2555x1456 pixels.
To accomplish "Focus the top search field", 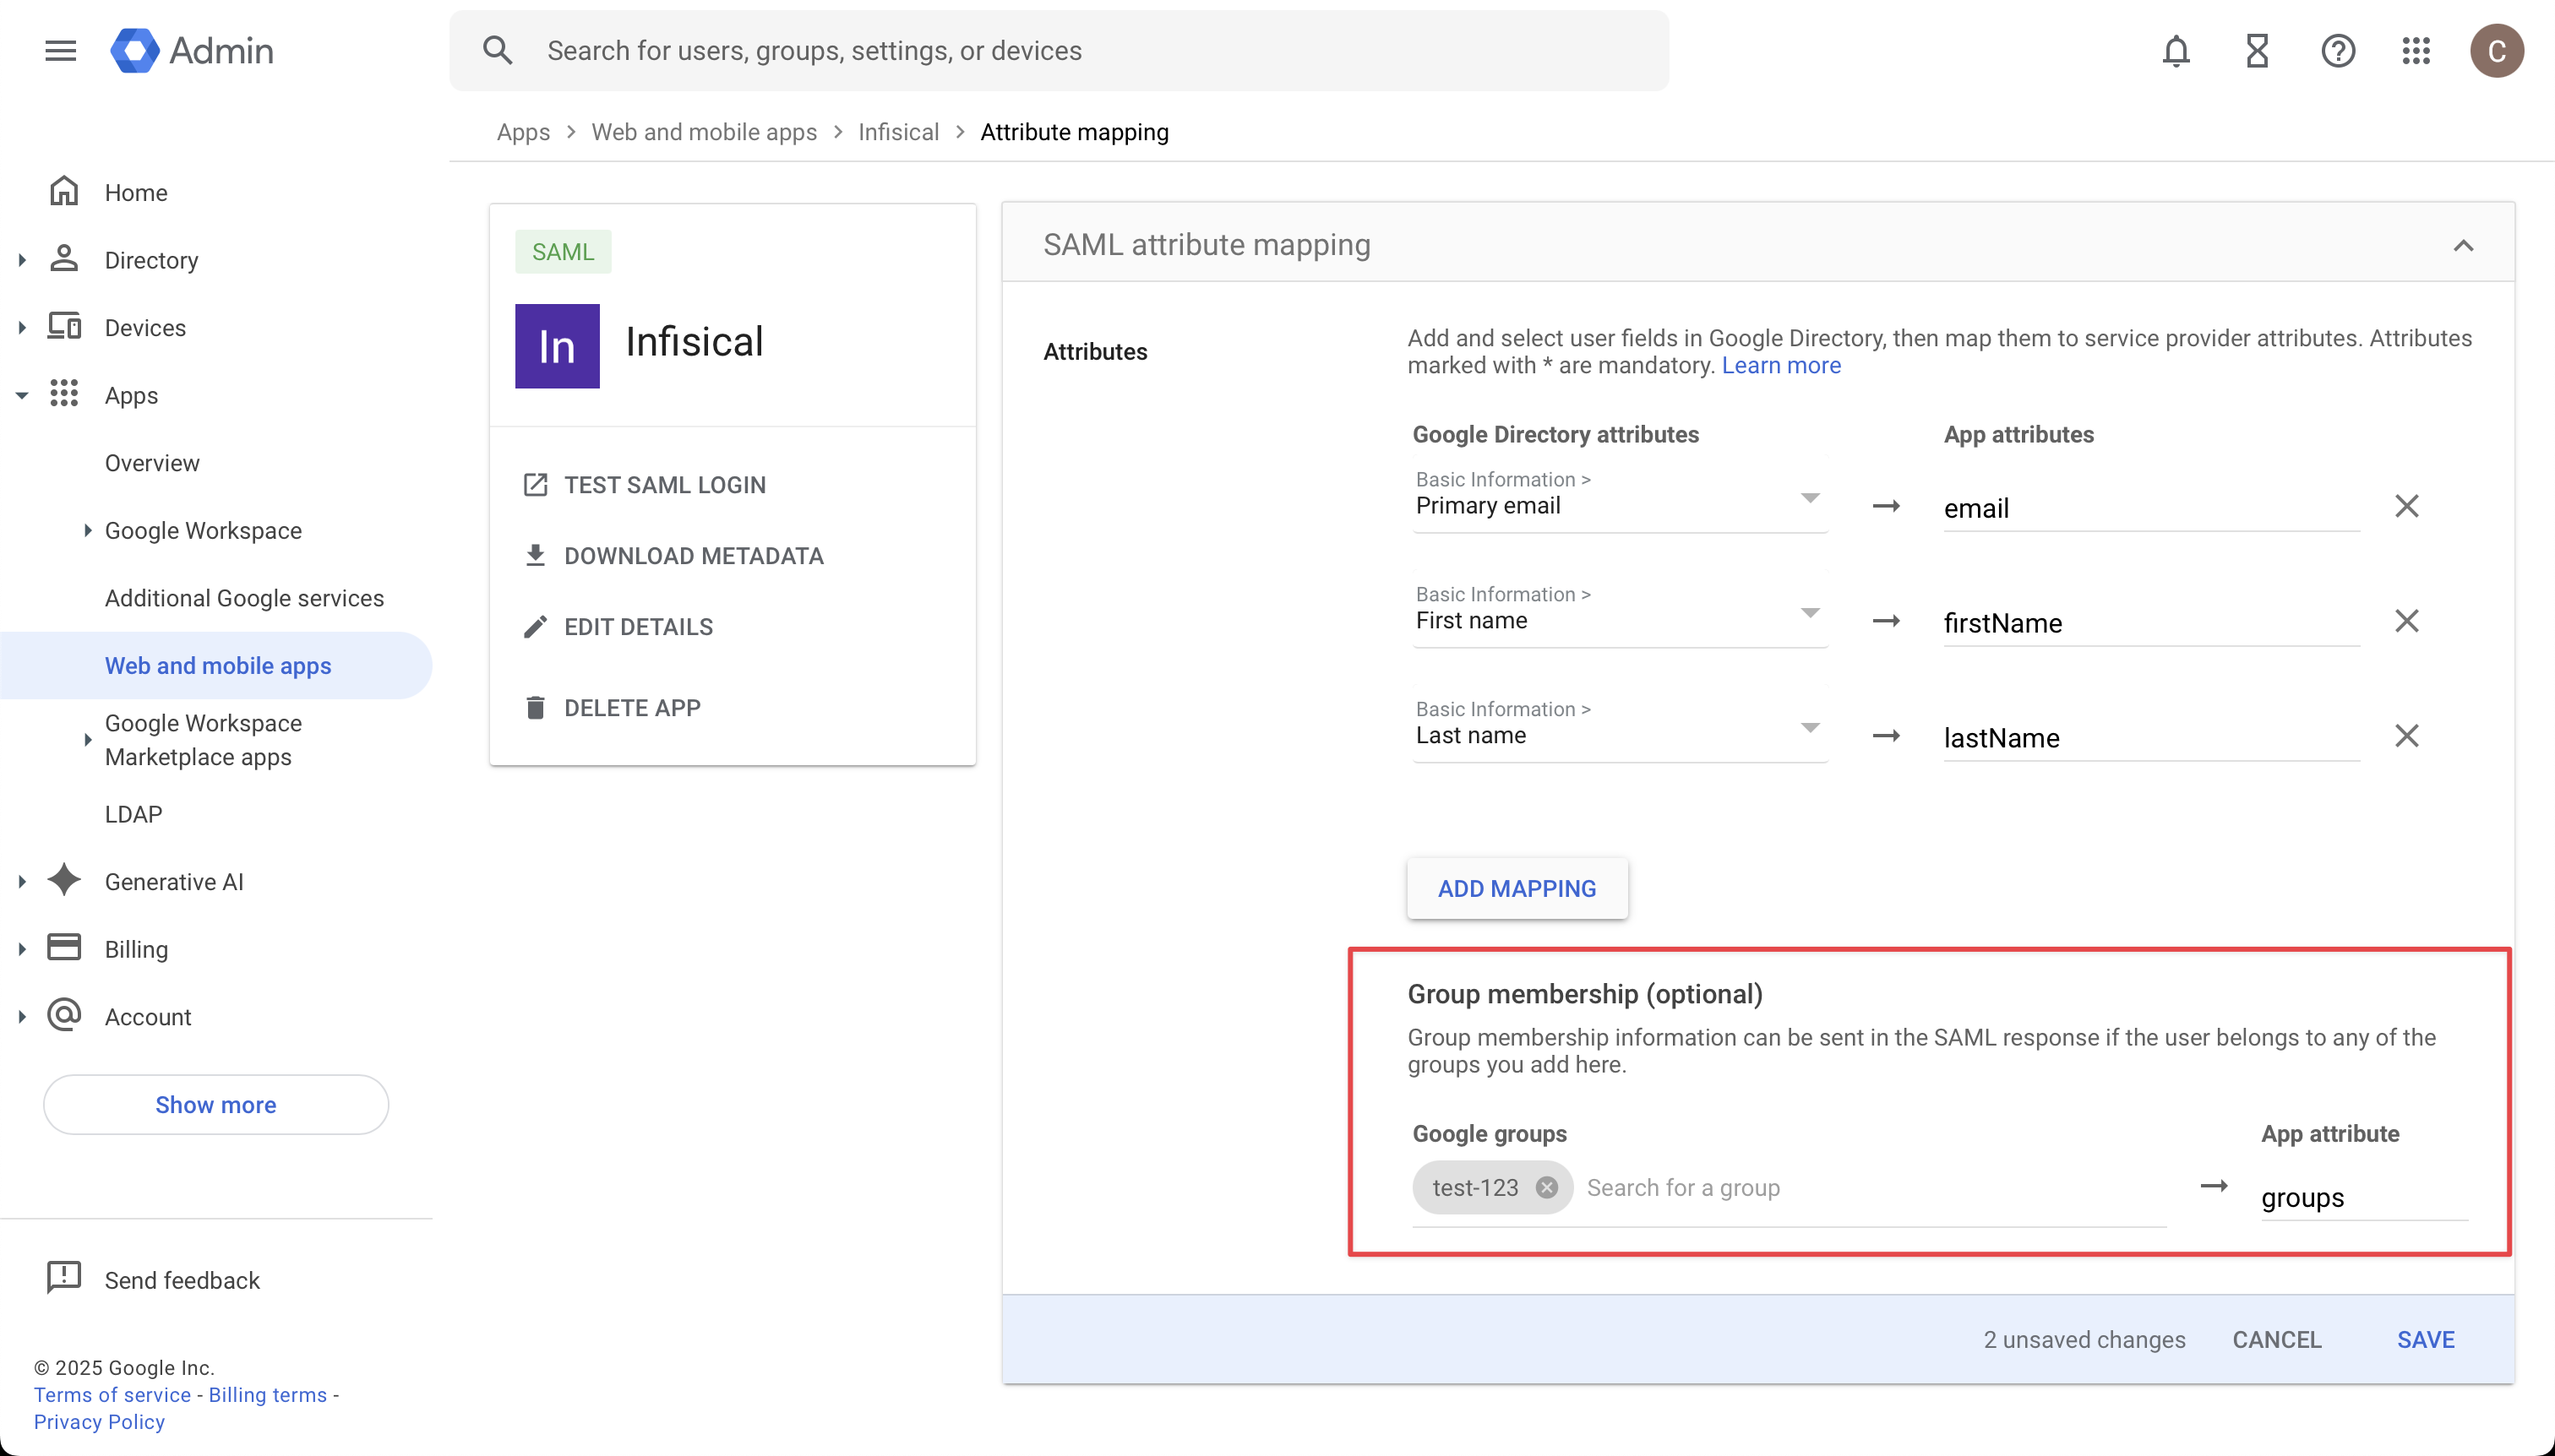I will [x=1059, y=50].
